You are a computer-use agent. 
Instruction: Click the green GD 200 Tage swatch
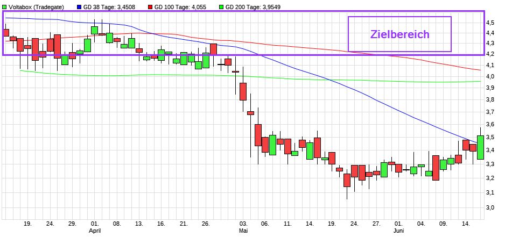220,7
